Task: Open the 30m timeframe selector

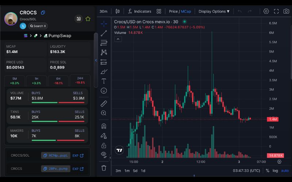Action: point(103,12)
